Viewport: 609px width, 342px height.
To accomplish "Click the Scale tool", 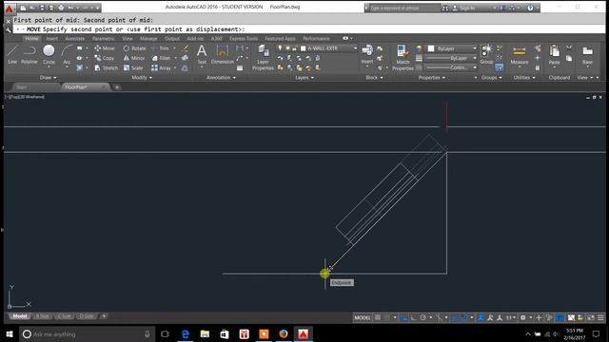I will coord(133,67).
